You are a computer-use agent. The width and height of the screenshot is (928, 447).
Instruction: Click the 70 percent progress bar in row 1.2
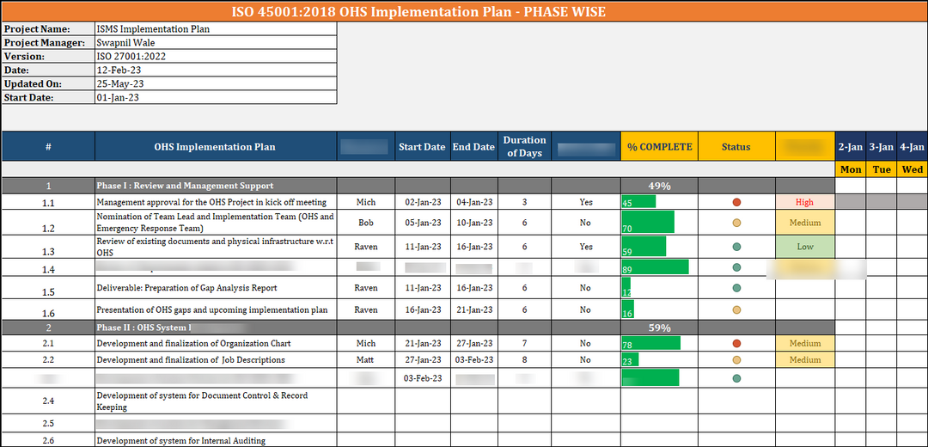pyautogui.click(x=648, y=223)
